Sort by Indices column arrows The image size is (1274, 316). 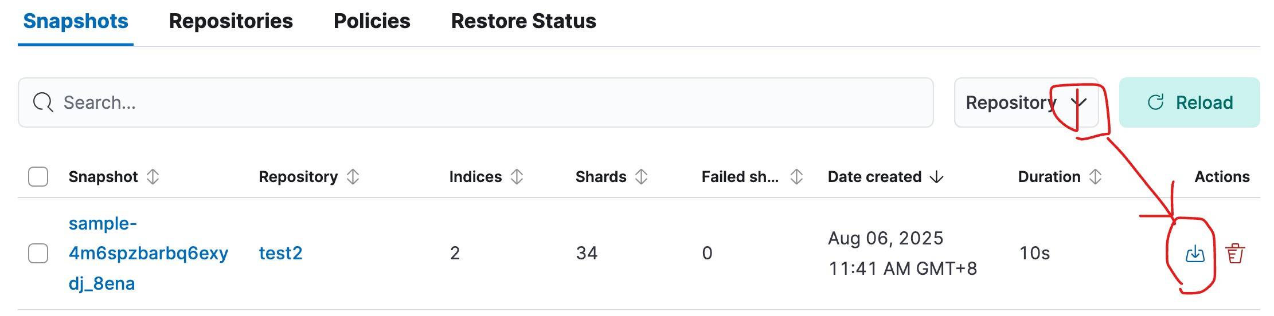517,177
